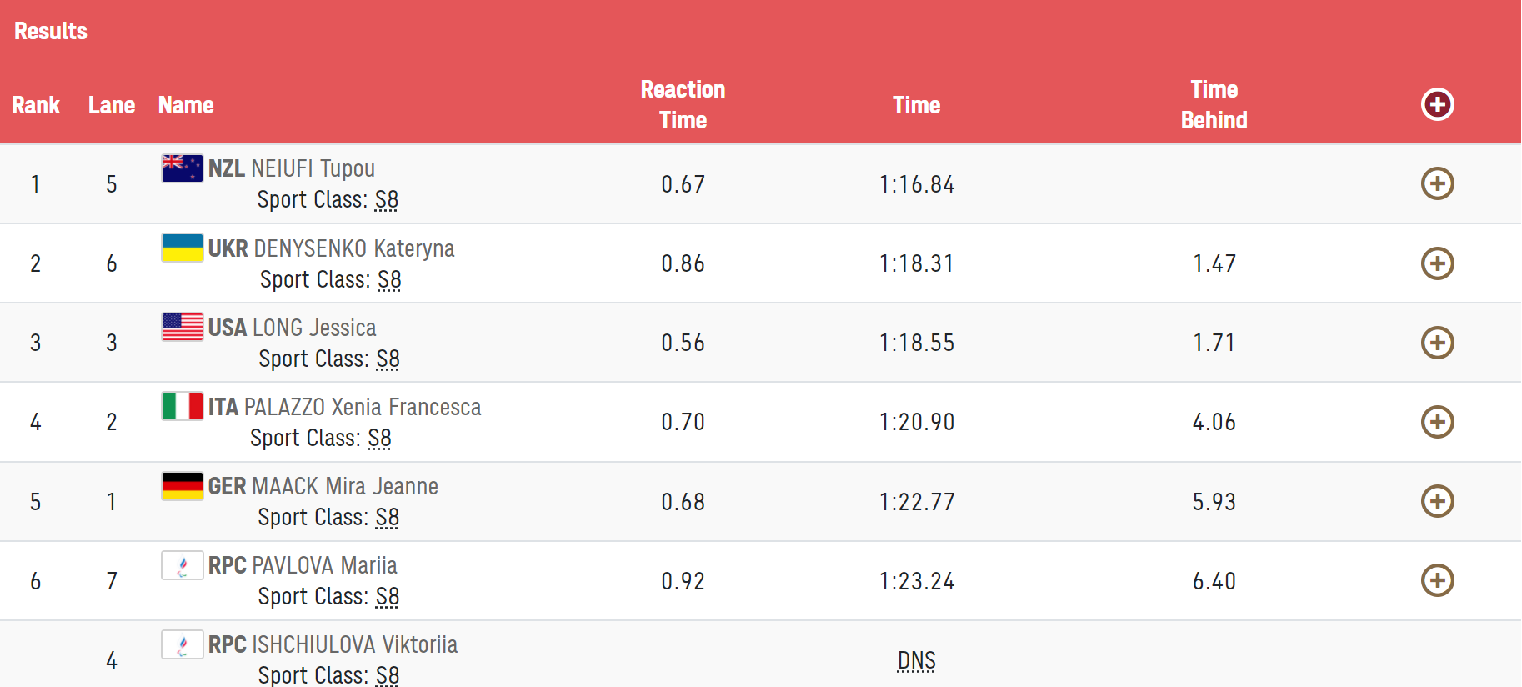Screen dimensions: 1522x687
Task: Click the New Zealand flag icon
Action: 182,168
